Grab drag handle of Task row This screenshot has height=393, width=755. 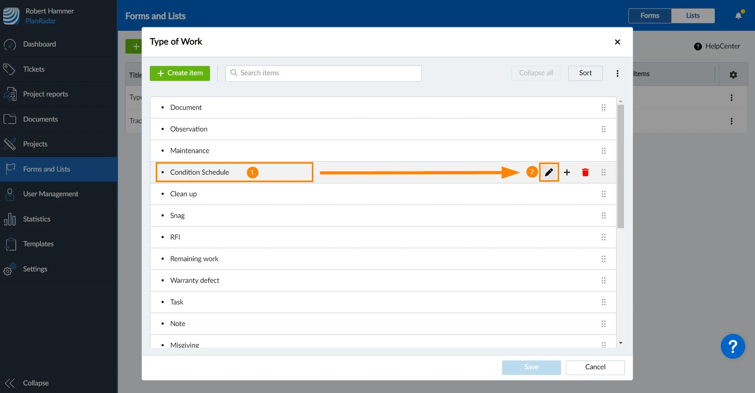(604, 302)
